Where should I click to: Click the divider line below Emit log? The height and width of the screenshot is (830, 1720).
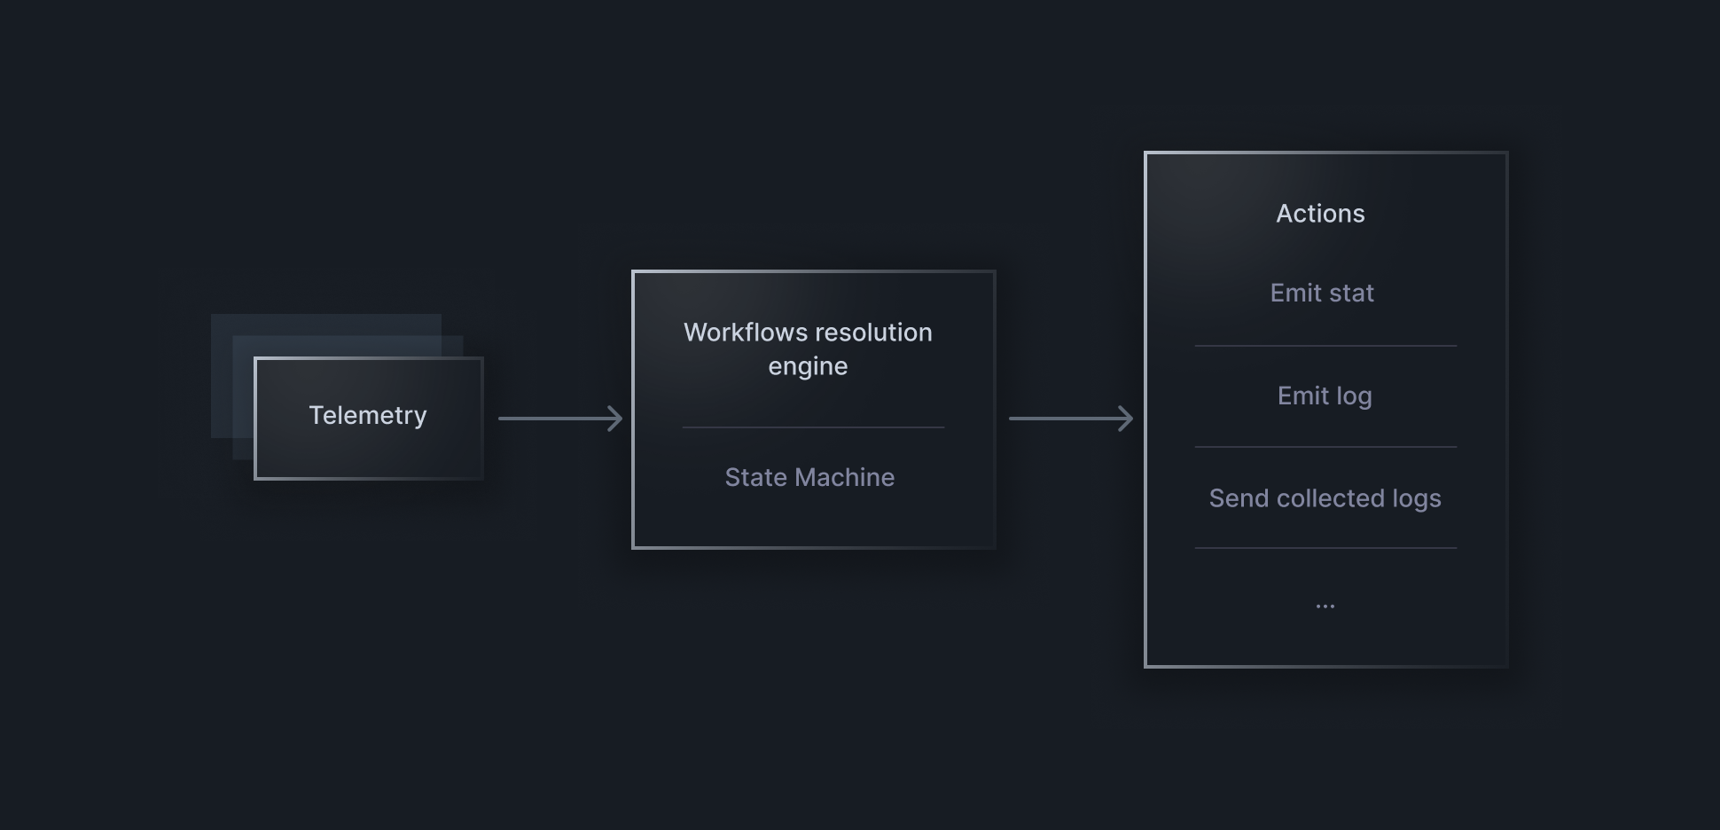(1325, 447)
